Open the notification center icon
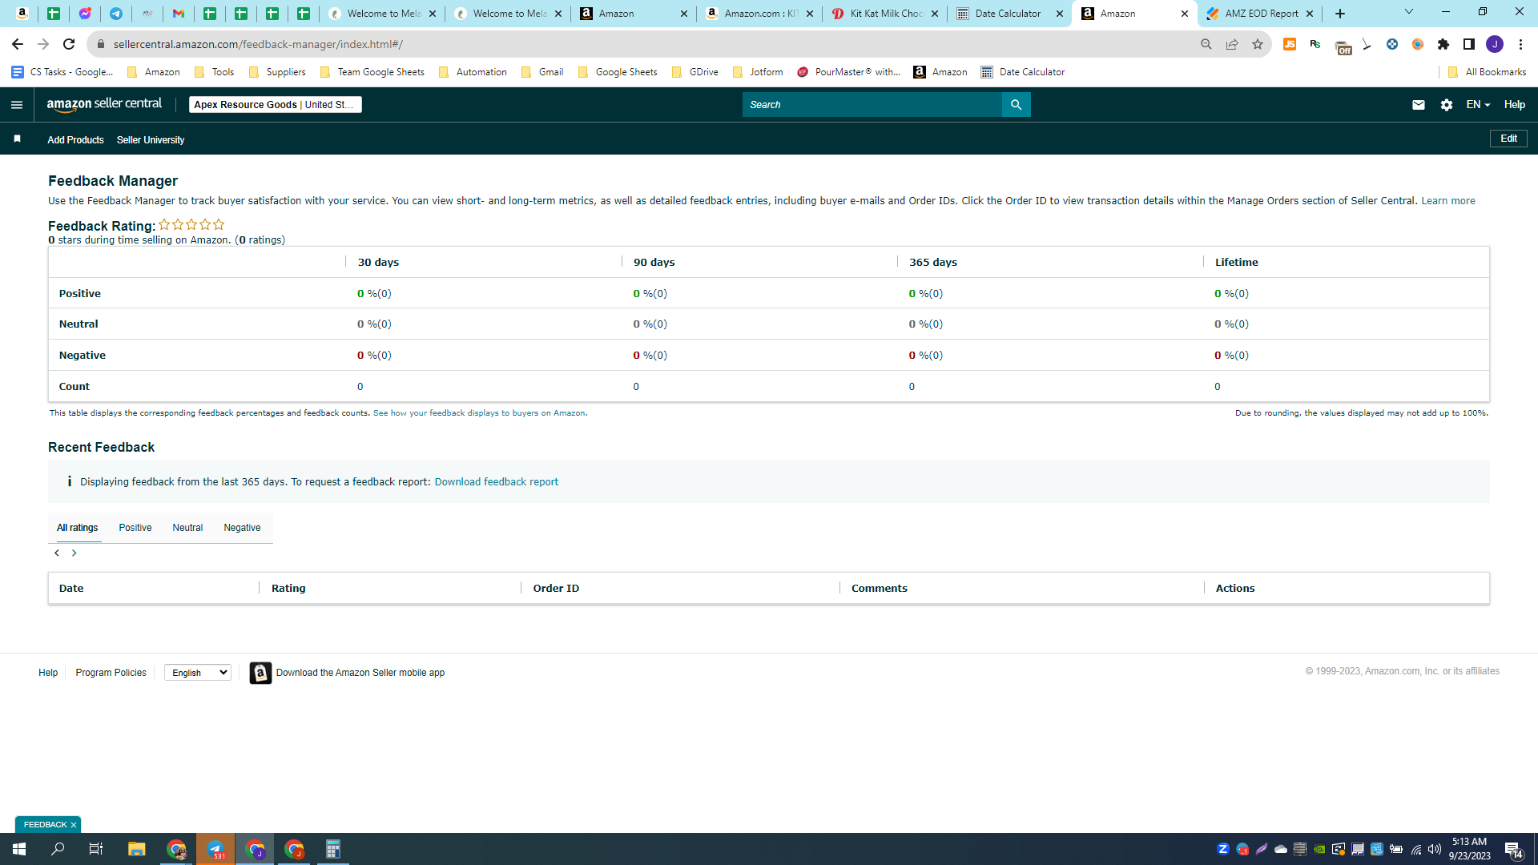The width and height of the screenshot is (1538, 865). click(x=1513, y=849)
